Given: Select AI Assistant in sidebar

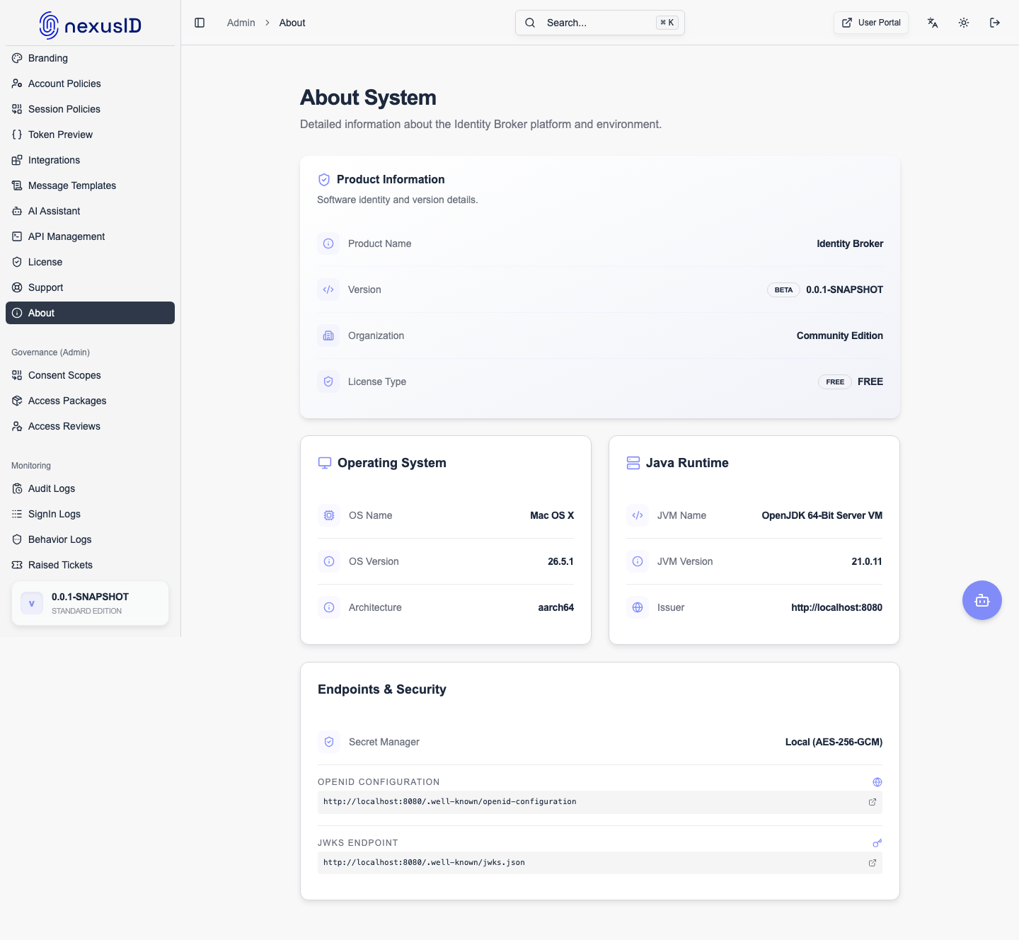Looking at the screenshot, I should 90,211.
